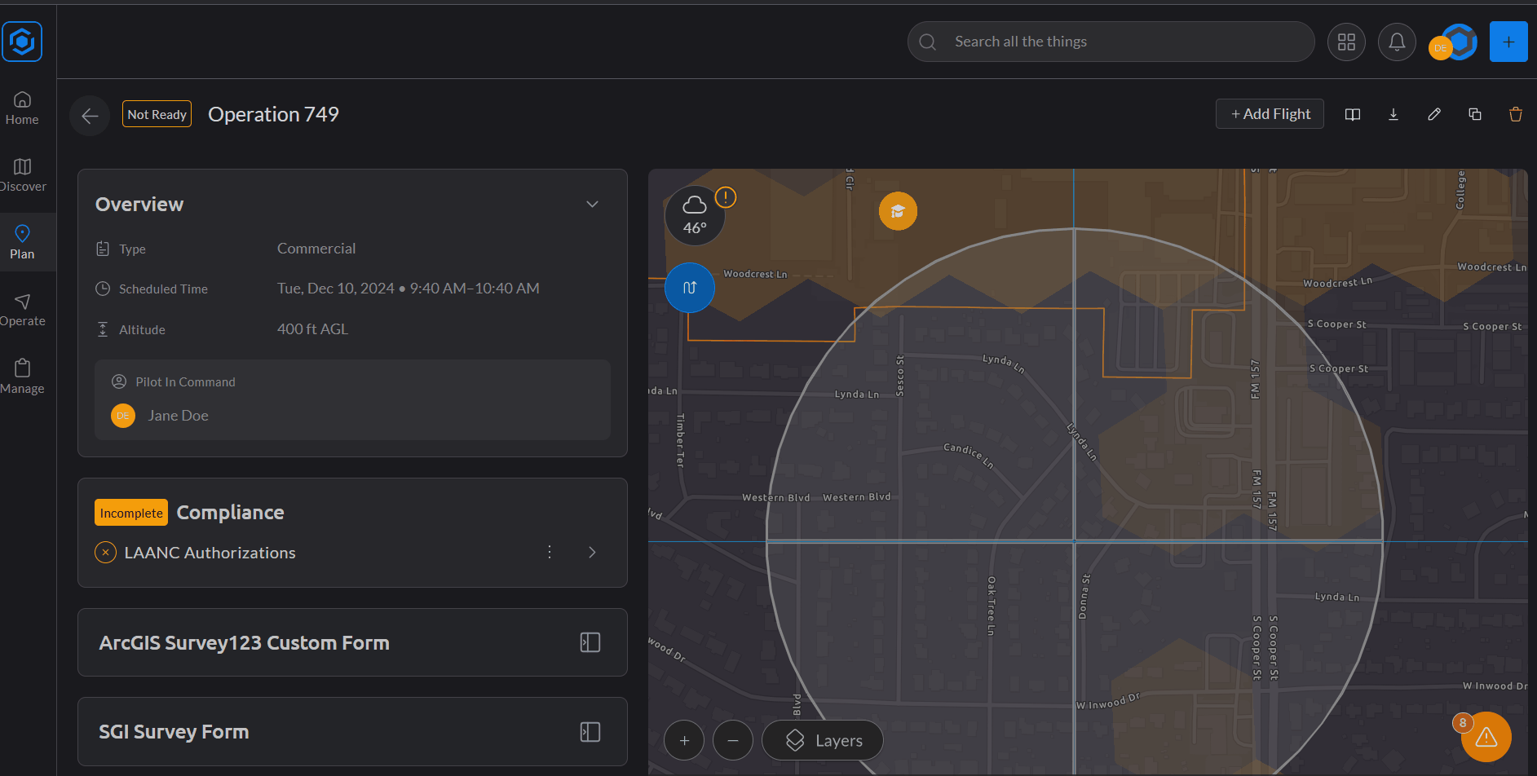Viewport: 1537px width, 776px height.
Task: Open the apps grid icon
Action: coord(1346,42)
